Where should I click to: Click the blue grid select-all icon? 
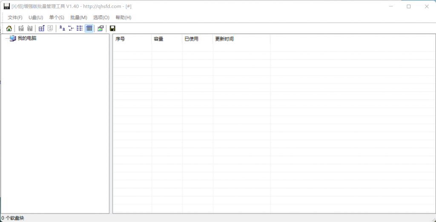(x=42, y=28)
